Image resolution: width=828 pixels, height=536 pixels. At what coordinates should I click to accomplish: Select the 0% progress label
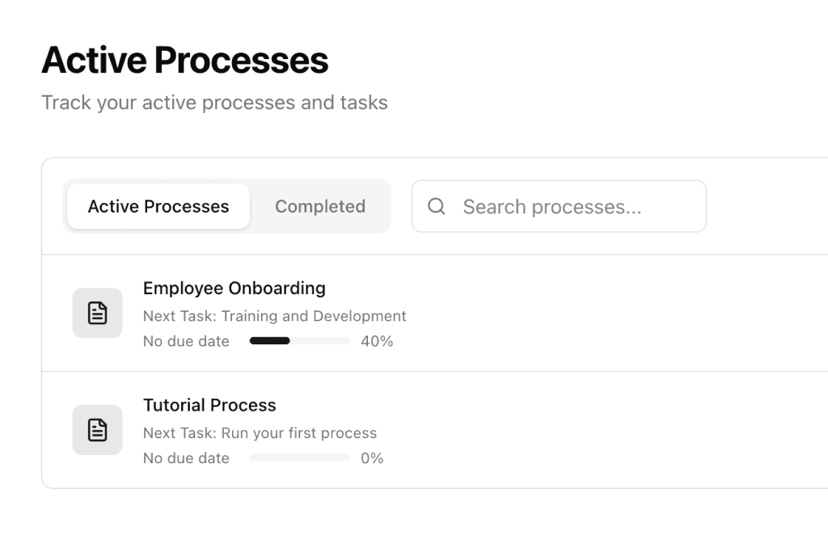pyautogui.click(x=372, y=458)
